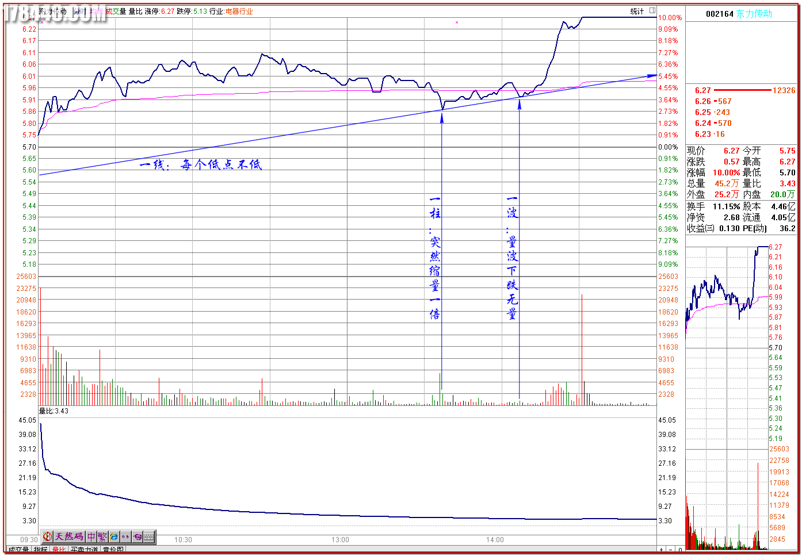The width and height of the screenshot is (802, 556).
Task: Toggle the 中 Chinese/English mode button
Action: click(x=91, y=536)
